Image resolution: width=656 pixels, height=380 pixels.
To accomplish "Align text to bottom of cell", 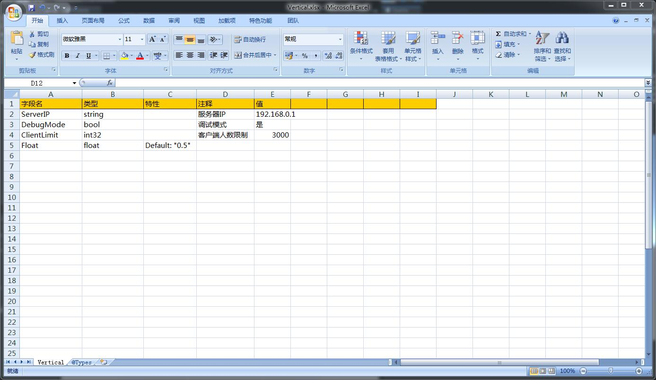I will pos(201,40).
